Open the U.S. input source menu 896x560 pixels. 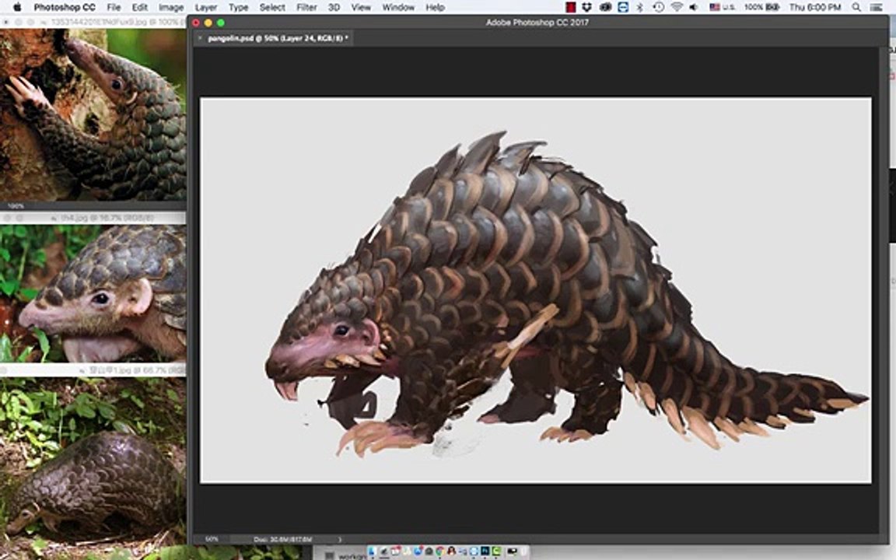[723, 8]
